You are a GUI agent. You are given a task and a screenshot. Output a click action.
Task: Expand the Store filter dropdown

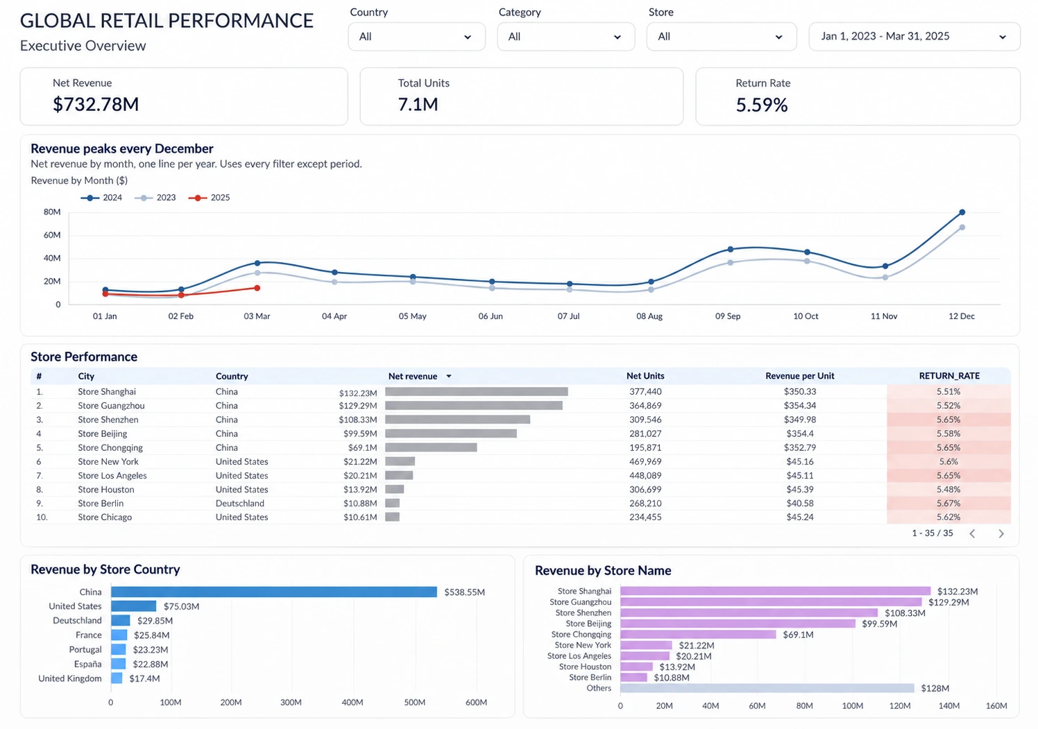[721, 37]
